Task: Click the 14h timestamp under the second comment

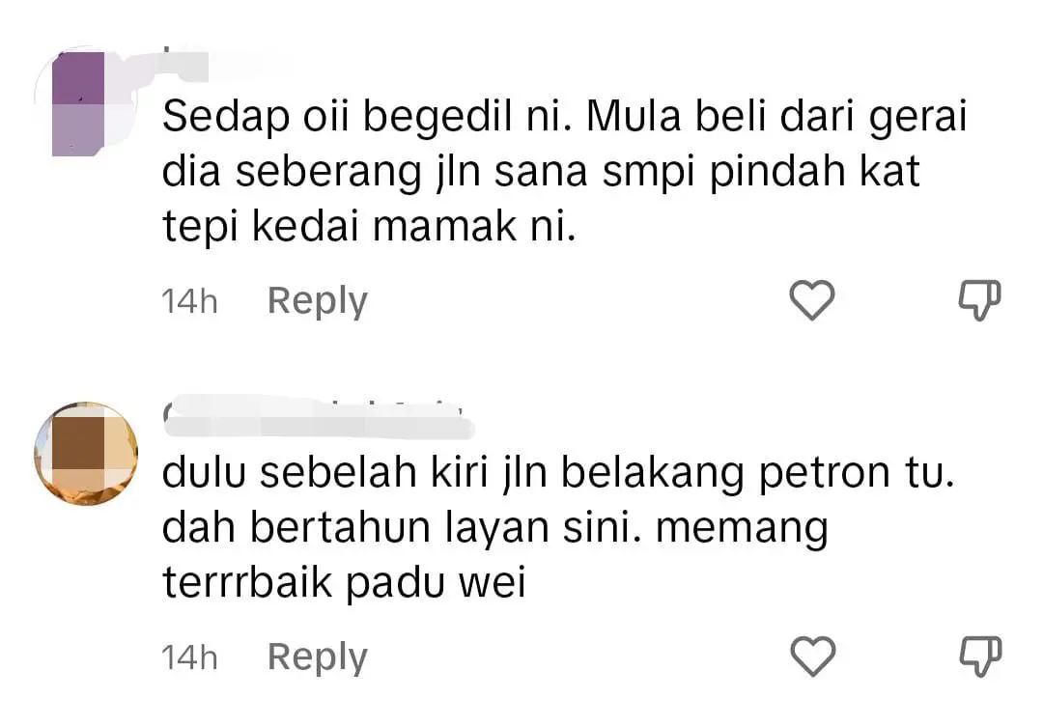Action: pos(189,656)
